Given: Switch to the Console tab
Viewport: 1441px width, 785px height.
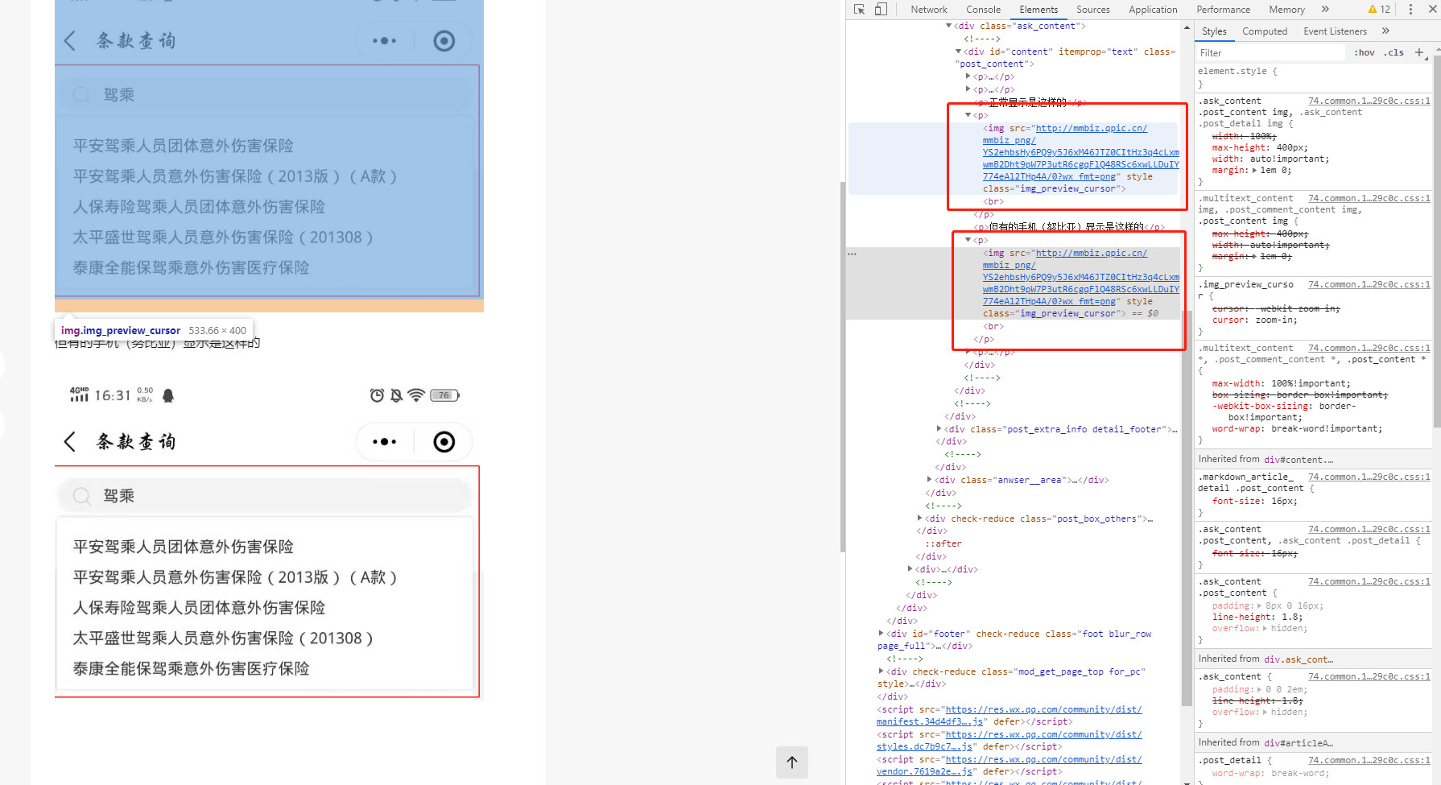Looking at the screenshot, I should [x=983, y=10].
